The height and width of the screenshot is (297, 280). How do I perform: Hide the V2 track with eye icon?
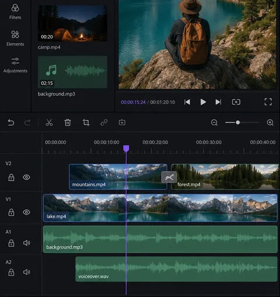(x=26, y=177)
